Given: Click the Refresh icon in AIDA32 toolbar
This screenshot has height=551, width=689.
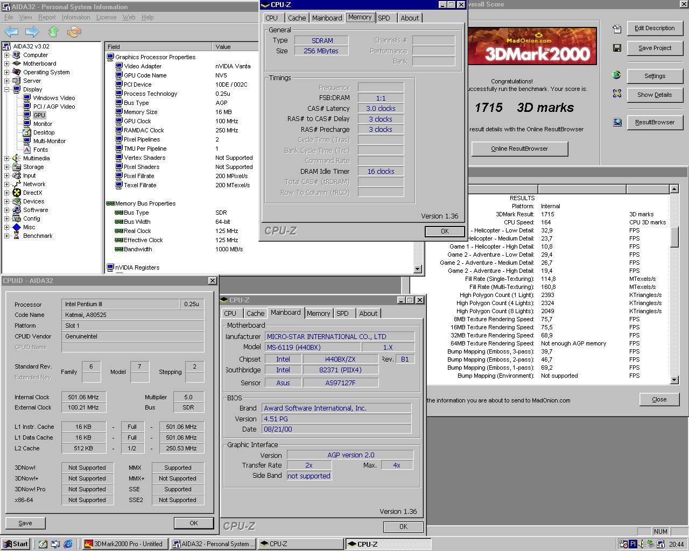Looking at the screenshot, I should 74,32.
